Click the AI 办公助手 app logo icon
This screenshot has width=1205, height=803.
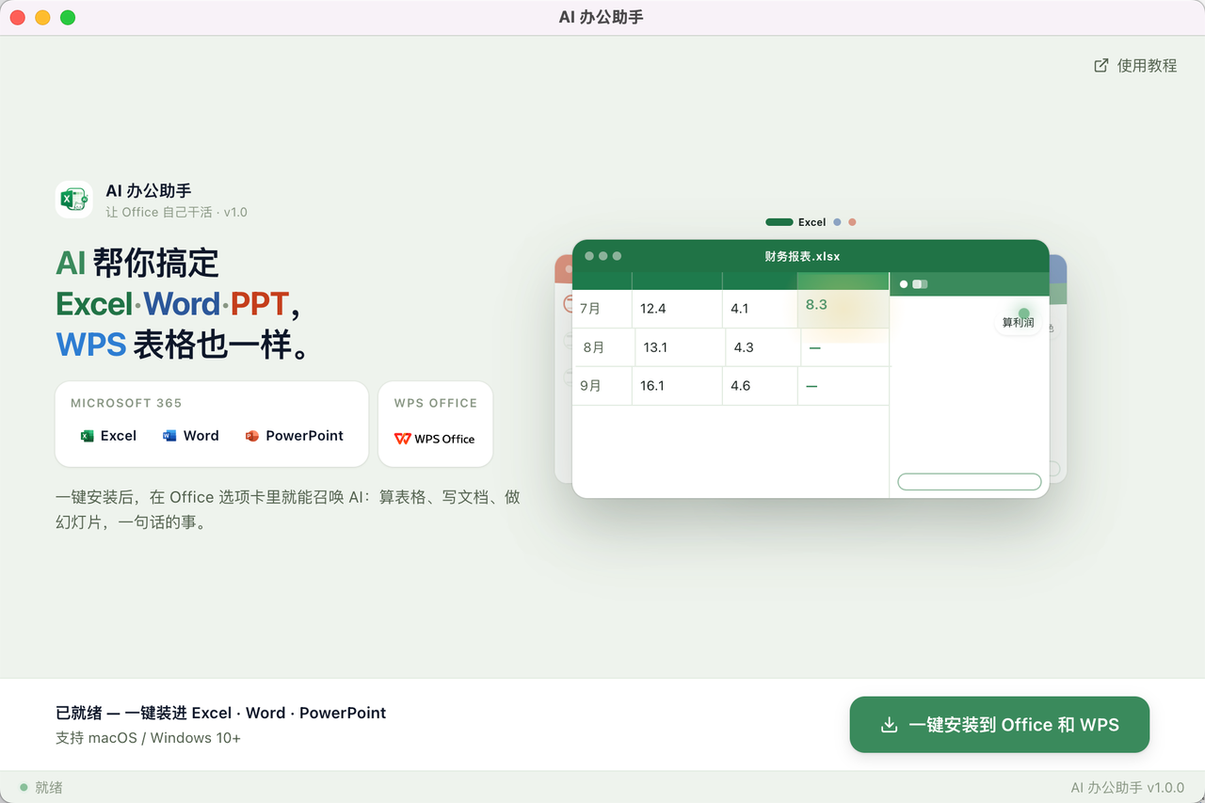click(73, 200)
